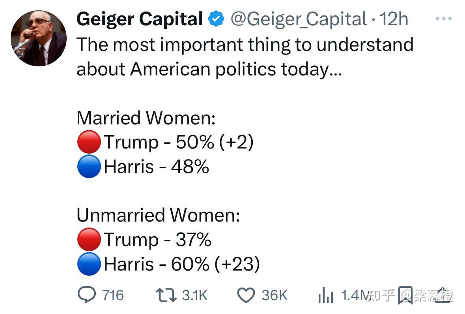Open the @Geiger_Capital handle link

pos(299,19)
